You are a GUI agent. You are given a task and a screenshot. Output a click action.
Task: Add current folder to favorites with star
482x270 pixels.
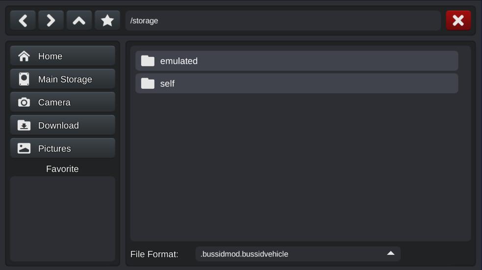(x=107, y=21)
